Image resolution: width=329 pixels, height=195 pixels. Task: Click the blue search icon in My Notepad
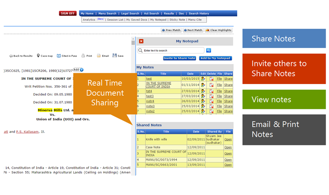(209, 50)
